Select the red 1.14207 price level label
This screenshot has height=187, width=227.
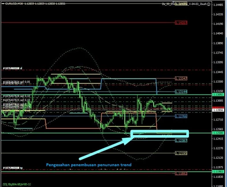pos(181,23)
